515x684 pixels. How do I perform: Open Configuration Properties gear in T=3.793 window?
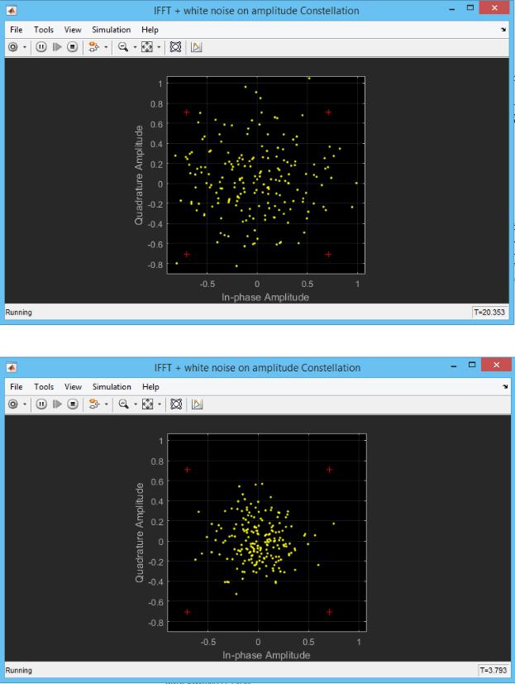pos(13,404)
